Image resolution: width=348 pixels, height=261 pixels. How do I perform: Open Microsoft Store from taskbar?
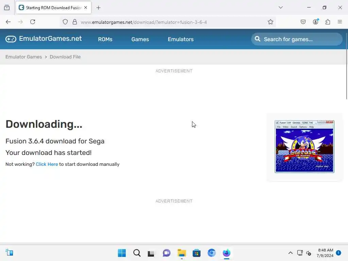pyautogui.click(x=196, y=253)
